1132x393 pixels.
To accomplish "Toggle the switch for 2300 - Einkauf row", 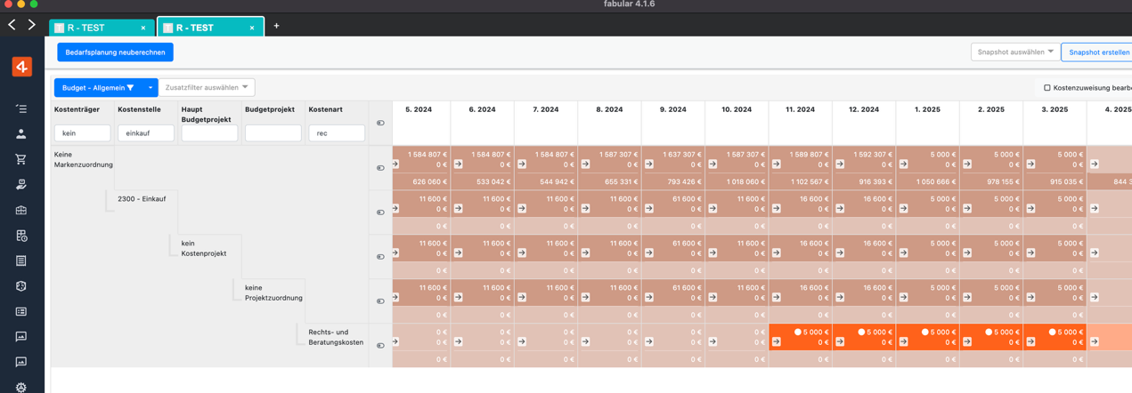I will point(380,213).
